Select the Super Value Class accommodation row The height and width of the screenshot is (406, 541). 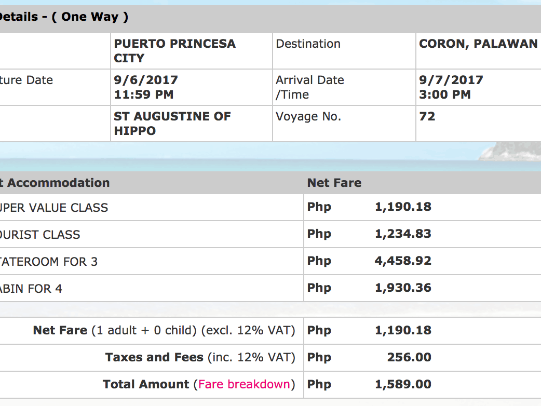point(54,208)
